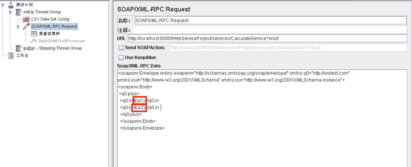
Task: Click the CSV Data Set Config icon
Action: pyautogui.click(x=26, y=19)
